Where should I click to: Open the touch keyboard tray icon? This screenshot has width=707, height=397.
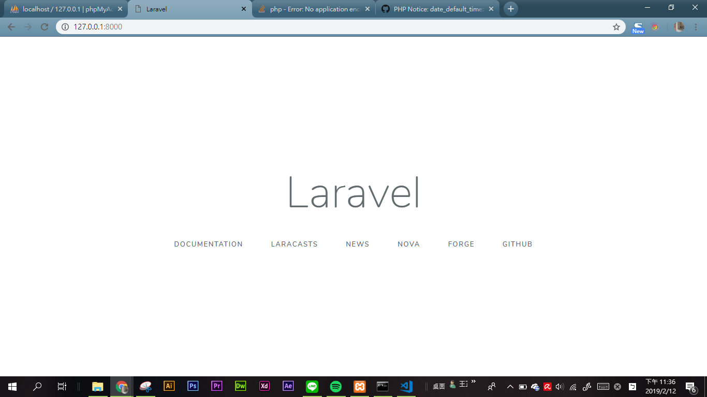(603, 387)
